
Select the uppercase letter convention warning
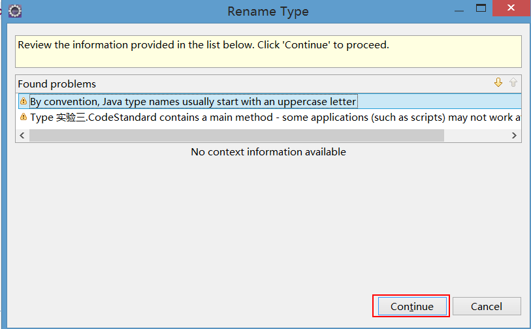click(x=270, y=101)
